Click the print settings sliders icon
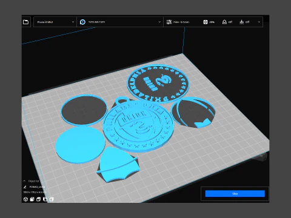 169,22
